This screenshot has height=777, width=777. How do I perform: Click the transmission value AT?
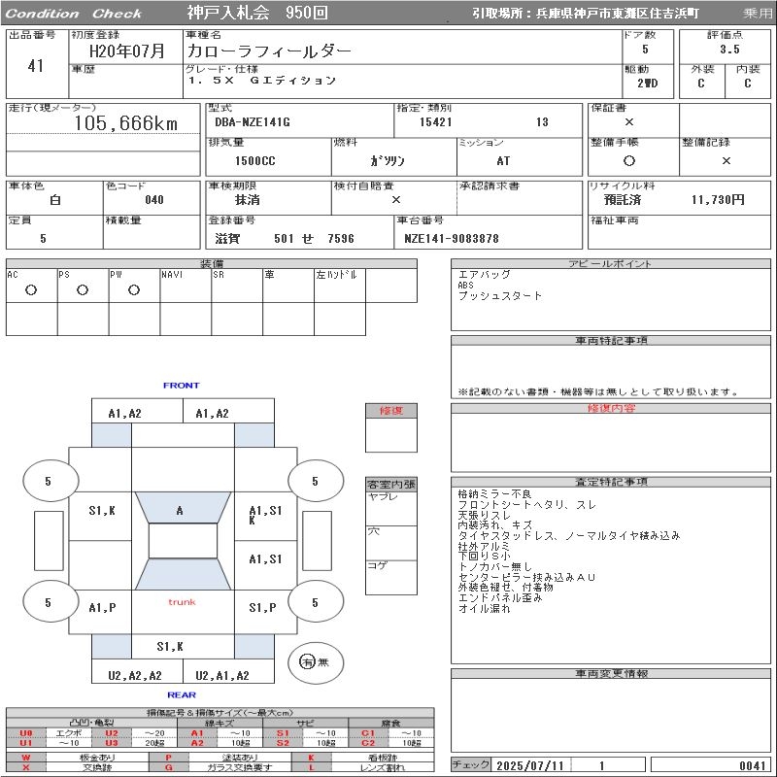[x=503, y=160]
